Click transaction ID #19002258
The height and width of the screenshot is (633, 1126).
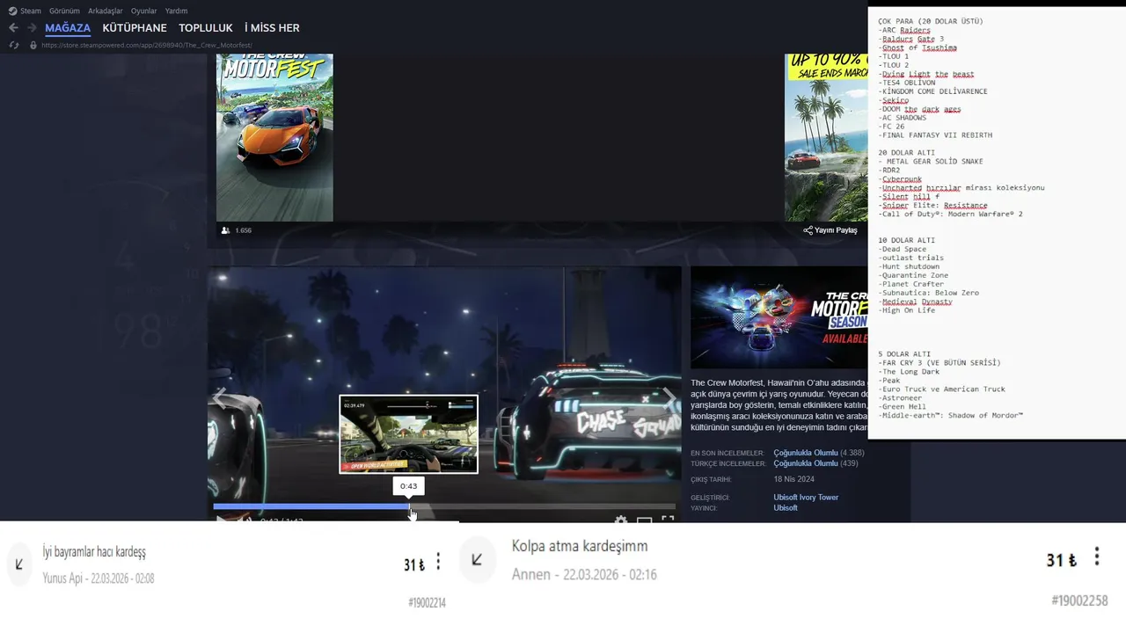1079,600
